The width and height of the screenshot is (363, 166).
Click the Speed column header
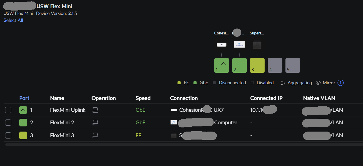click(143, 98)
